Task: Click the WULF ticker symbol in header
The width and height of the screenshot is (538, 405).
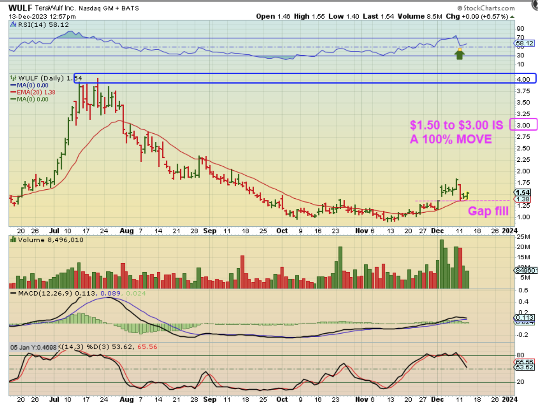Action: click(x=20, y=8)
